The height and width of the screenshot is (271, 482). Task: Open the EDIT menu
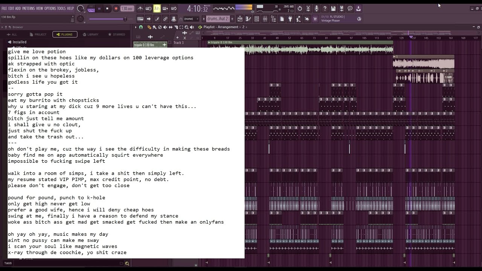click(x=11, y=8)
